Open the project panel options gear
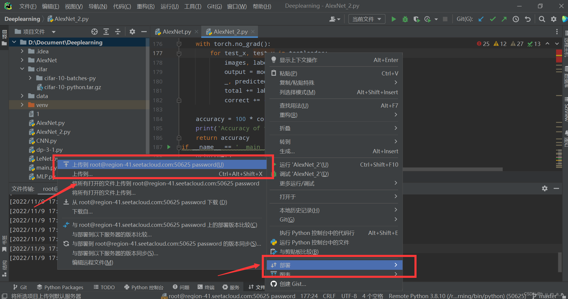Screen dimensions: 568x299 click(x=132, y=32)
